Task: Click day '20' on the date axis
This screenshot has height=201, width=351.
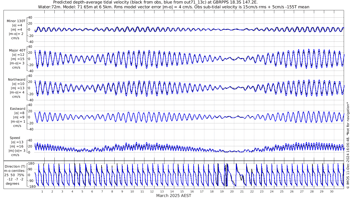Action: pos(232,191)
